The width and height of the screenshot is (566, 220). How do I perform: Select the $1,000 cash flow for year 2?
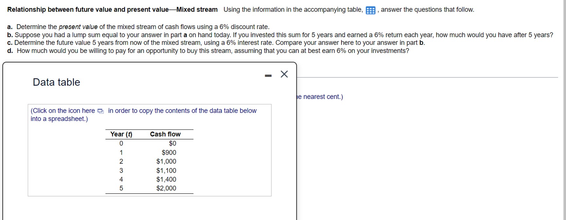coord(166,161)
